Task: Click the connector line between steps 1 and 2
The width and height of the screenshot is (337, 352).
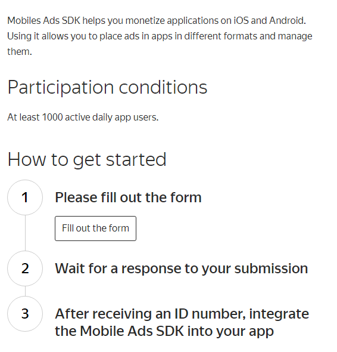Action: point(25,233)
